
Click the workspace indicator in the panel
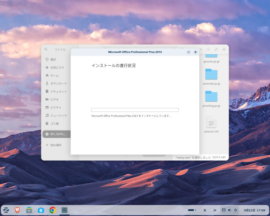tap(192, 210)
